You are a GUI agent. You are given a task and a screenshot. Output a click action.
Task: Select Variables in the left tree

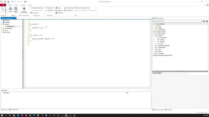pos(7,22)
